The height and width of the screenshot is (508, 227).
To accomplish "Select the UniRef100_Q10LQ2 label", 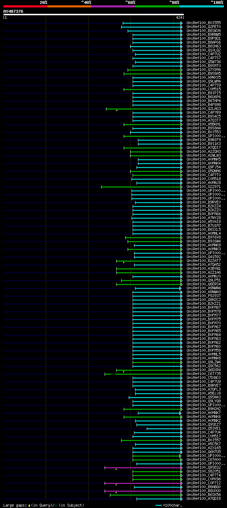I will (204, 50).
